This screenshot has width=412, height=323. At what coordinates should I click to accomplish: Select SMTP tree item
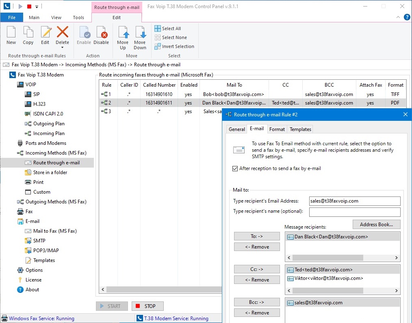tap(35, 241)
